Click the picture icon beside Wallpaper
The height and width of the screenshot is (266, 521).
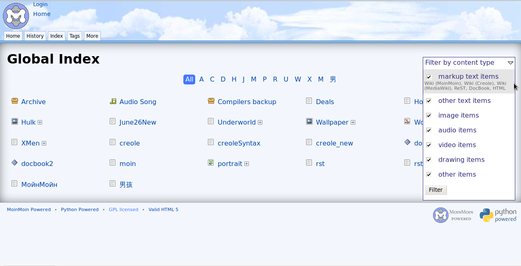click(x=309, y=121)
